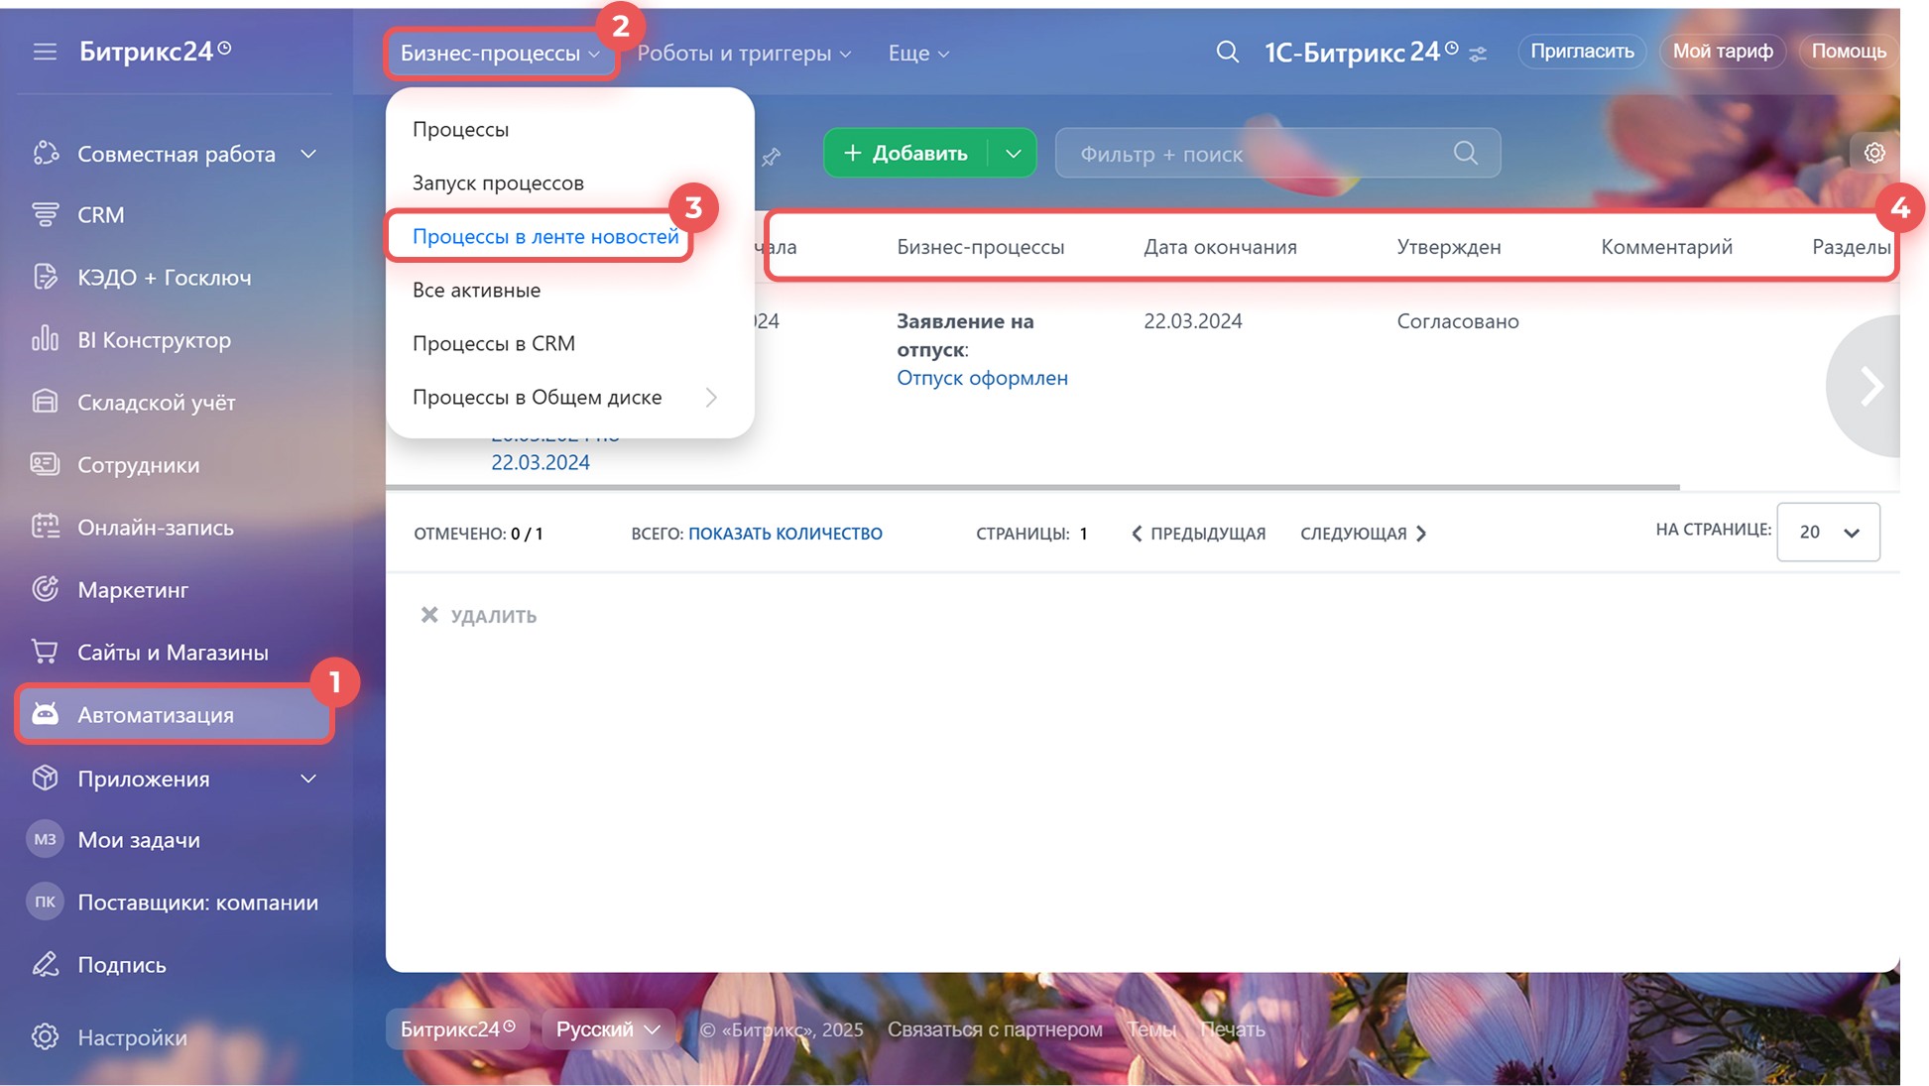Open grid settings gear icon

pos(1873,153)
